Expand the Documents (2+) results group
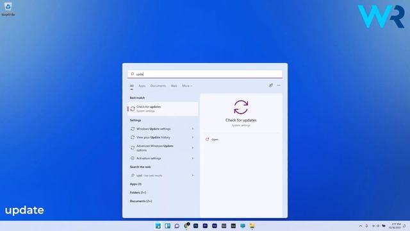 coord(141,201)
